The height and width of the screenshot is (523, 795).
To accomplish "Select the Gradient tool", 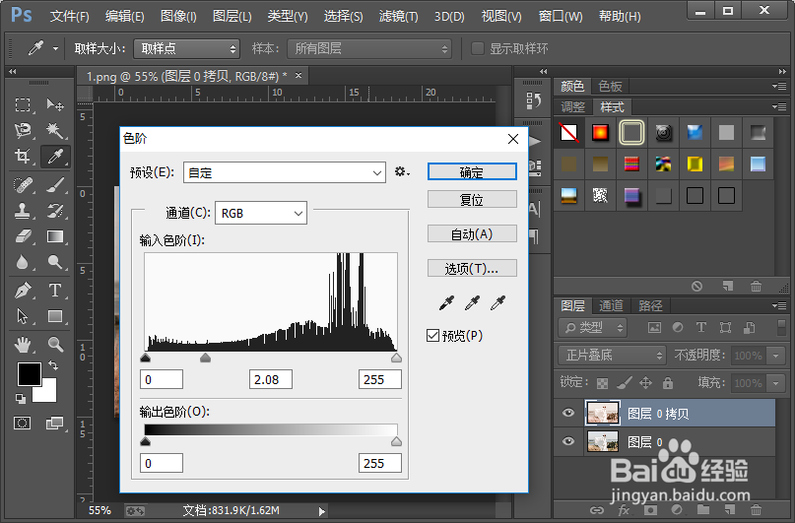I will tap(55, 236).
